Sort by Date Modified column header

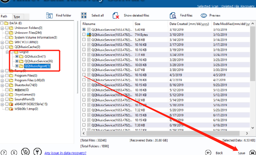[231, 24]
